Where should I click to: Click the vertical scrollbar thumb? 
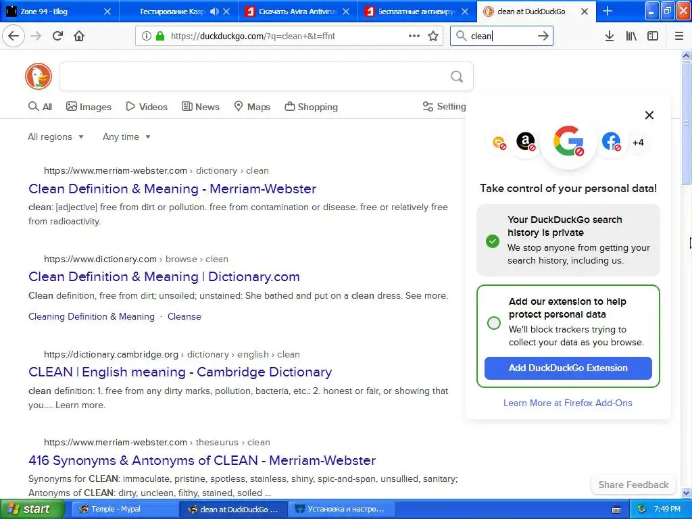tap(686, 124)
